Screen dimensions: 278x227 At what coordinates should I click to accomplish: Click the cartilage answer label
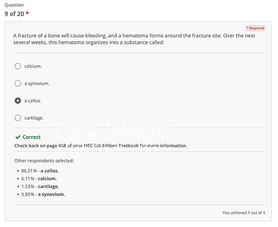[x=34, y=118]
